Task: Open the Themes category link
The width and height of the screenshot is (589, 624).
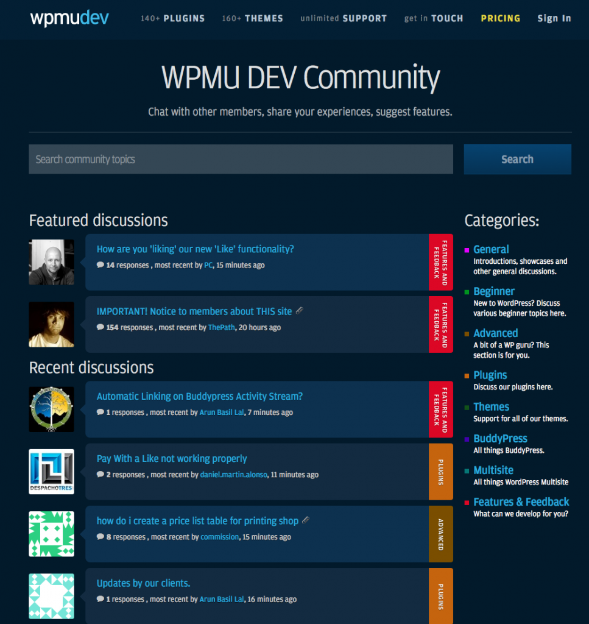Action: click(x=491, y=406)
